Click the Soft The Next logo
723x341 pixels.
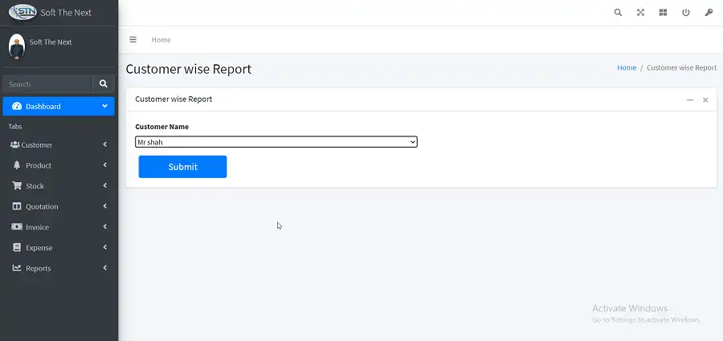22,12
